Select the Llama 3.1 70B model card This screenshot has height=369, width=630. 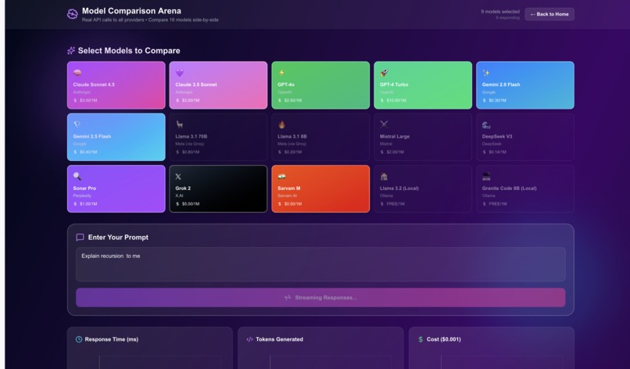pos(218,137)
